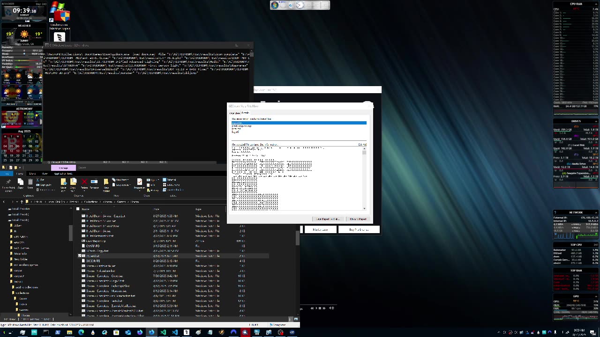600x337 pixels.
Task: Click the navigation tree vertical scrollbar
Action: click(x=71, y=233)
